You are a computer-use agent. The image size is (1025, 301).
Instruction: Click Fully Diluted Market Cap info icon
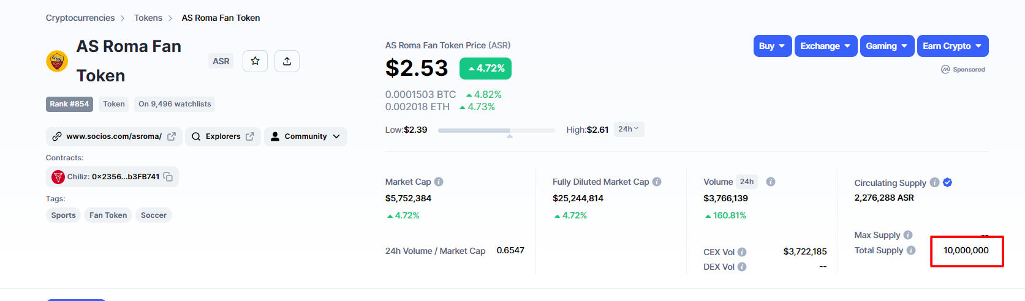click(x=657, y=182)
